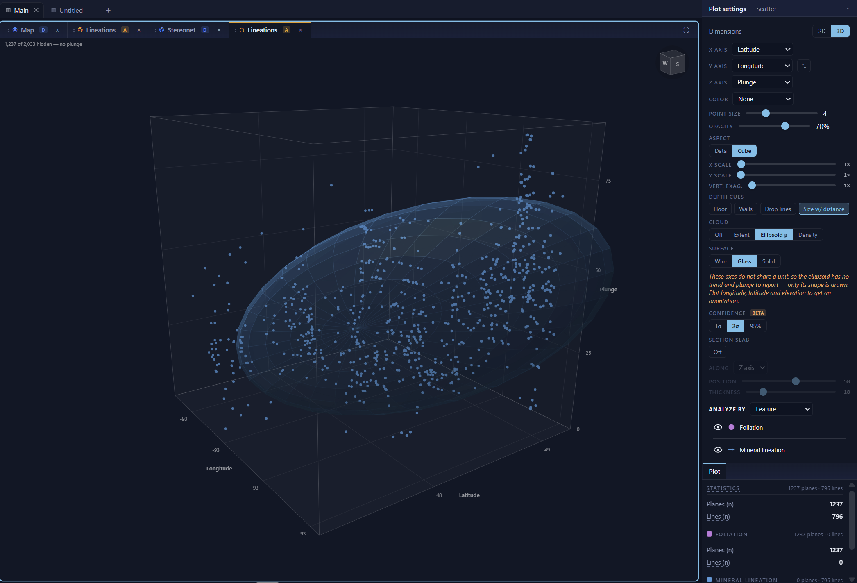
Task: Click the Planes (n) statistic label
Action: [720, 504]
